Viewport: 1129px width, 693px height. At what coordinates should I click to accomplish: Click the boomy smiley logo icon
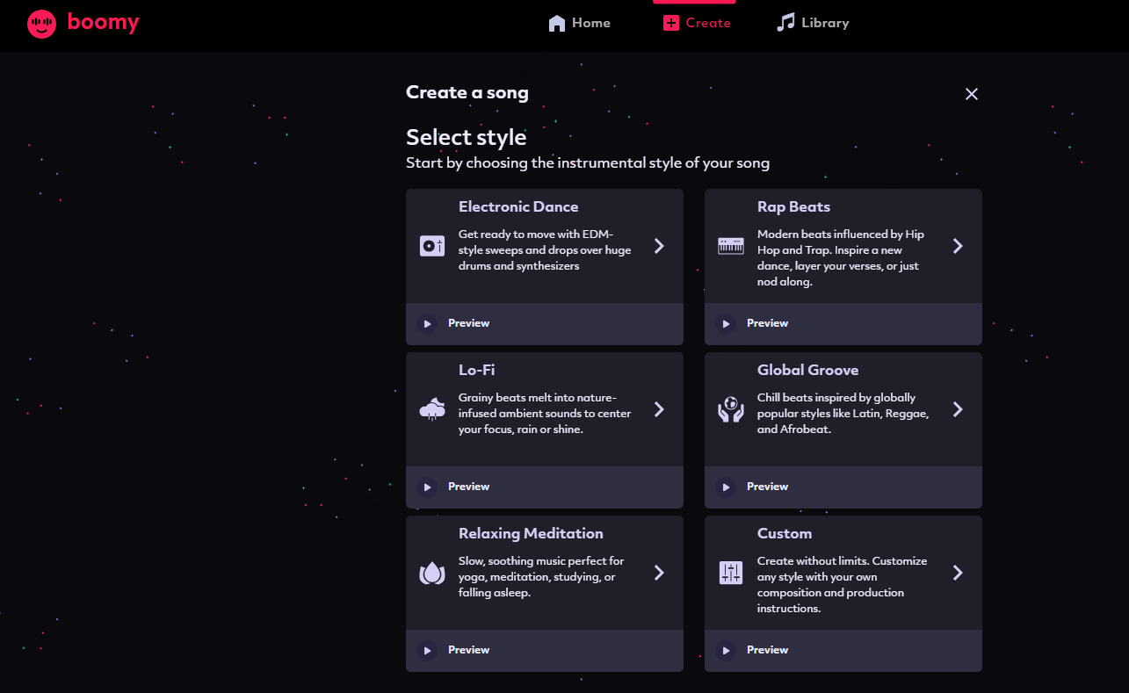[x=41, y=24]
